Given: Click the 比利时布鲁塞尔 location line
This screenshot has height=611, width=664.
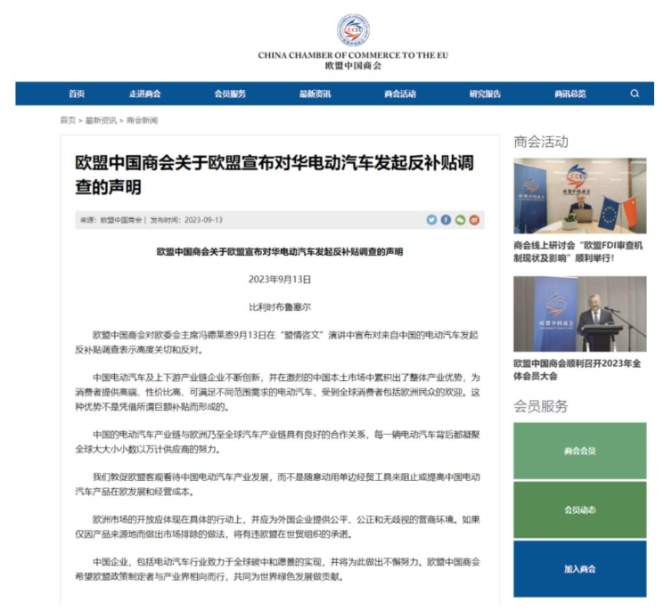Looking at the screenshot, I should tap(280, 306).
